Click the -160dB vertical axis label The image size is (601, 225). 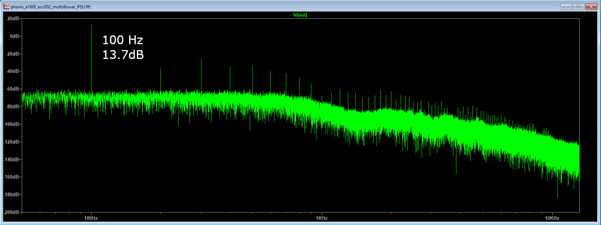[x=11, y=177]
